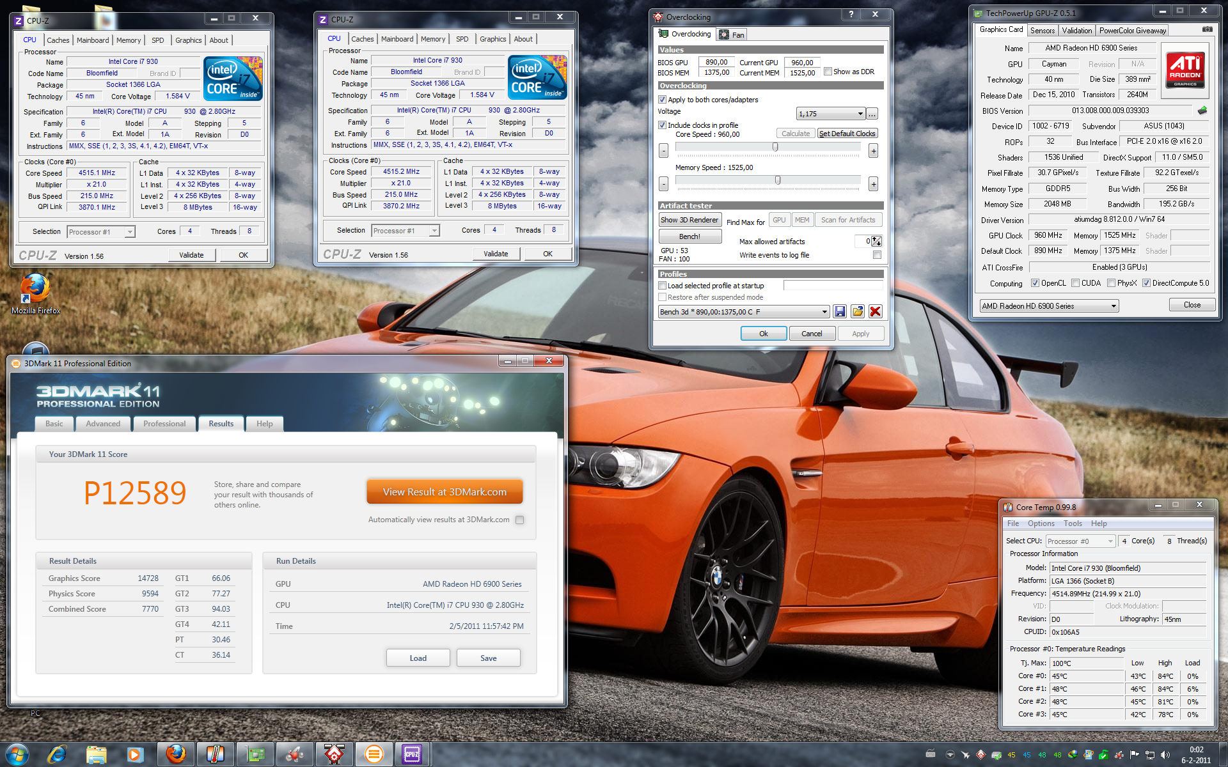Click View Result at 3DMark.com button
Screen dimensions: 1228x767
445,492
